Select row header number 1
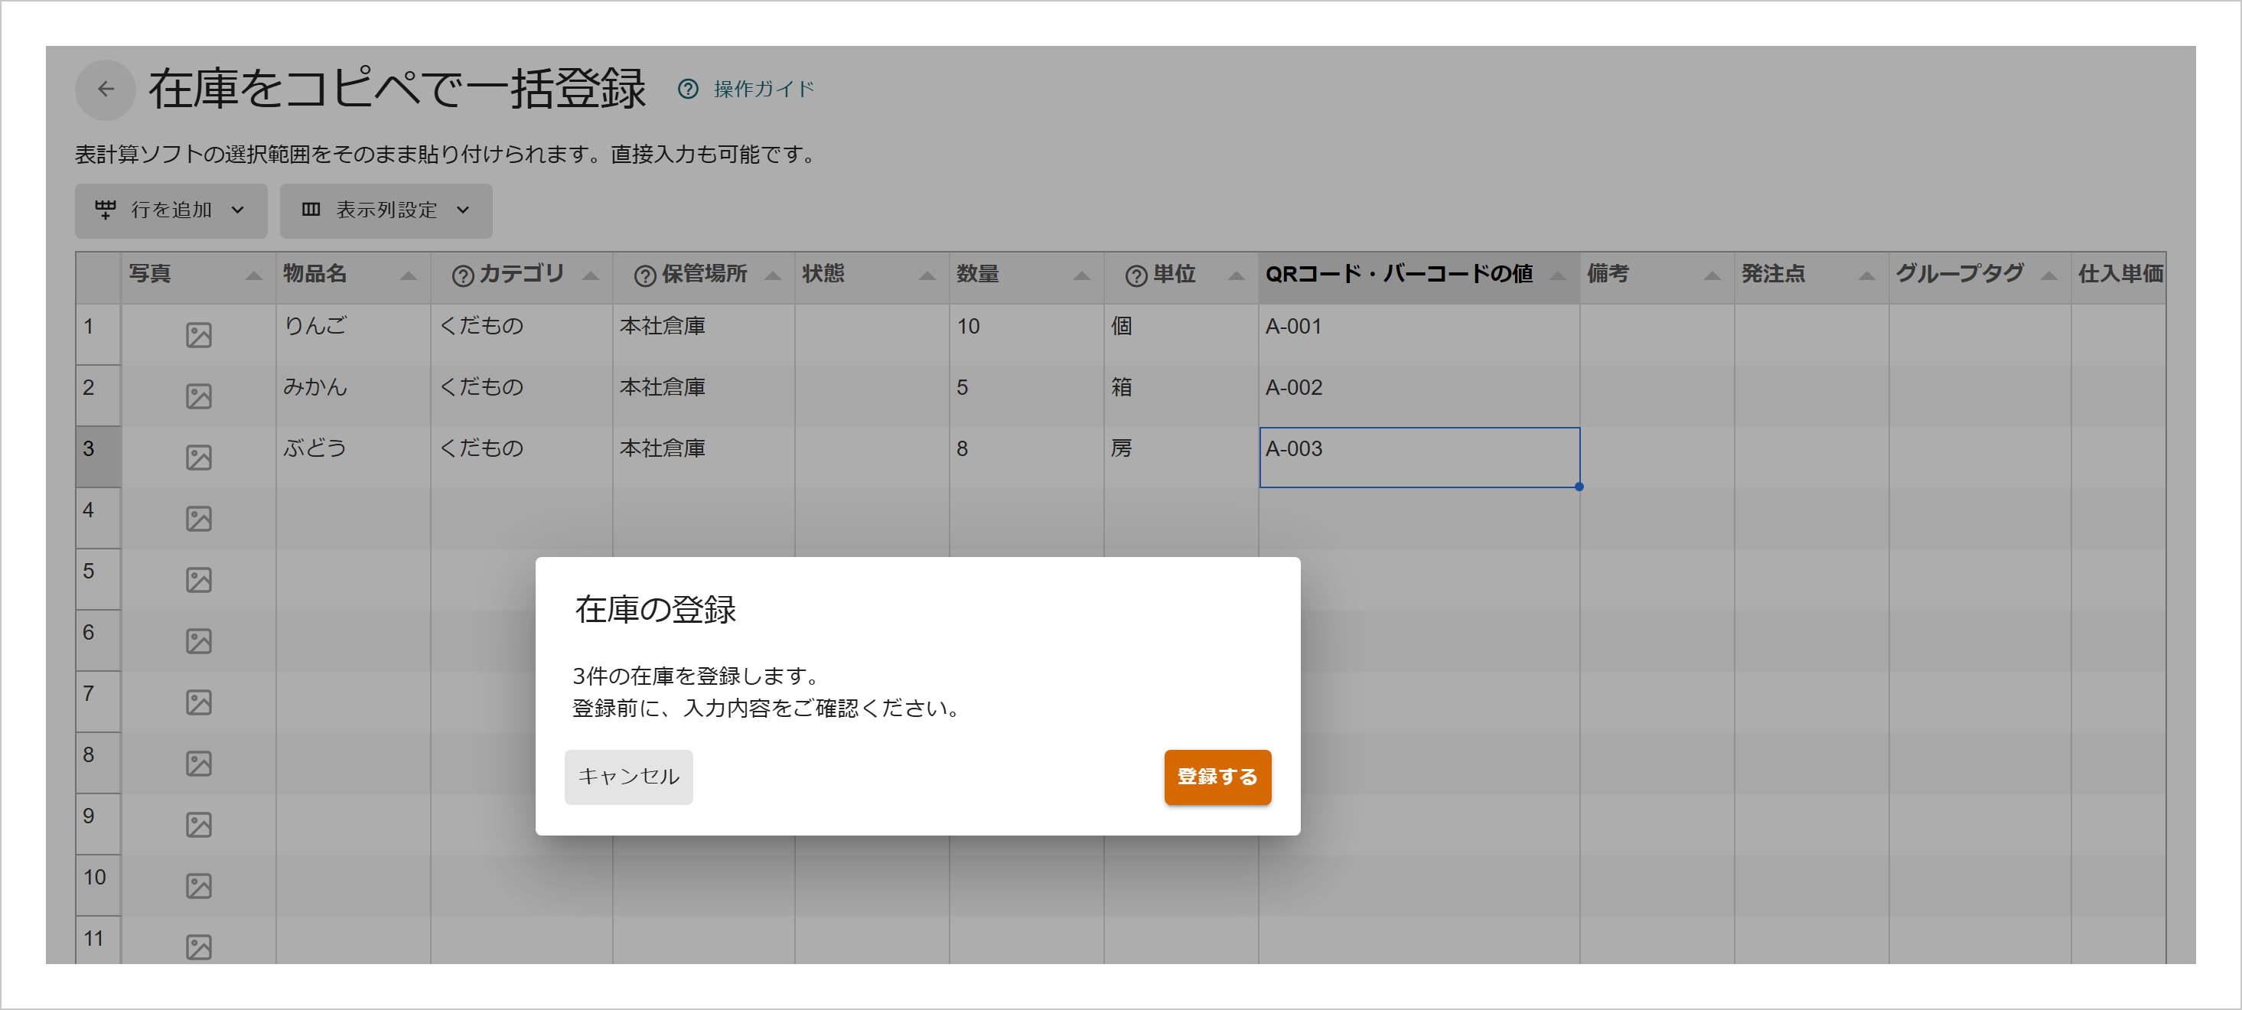Image resolution: width=2242 pixels, height=1010 pixels. click(99, 334)
